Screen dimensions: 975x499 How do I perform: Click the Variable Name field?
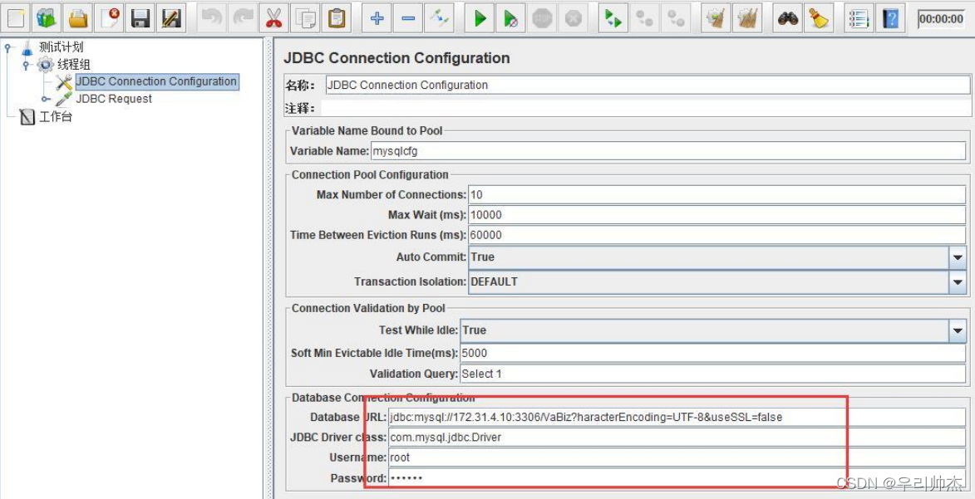667,150
